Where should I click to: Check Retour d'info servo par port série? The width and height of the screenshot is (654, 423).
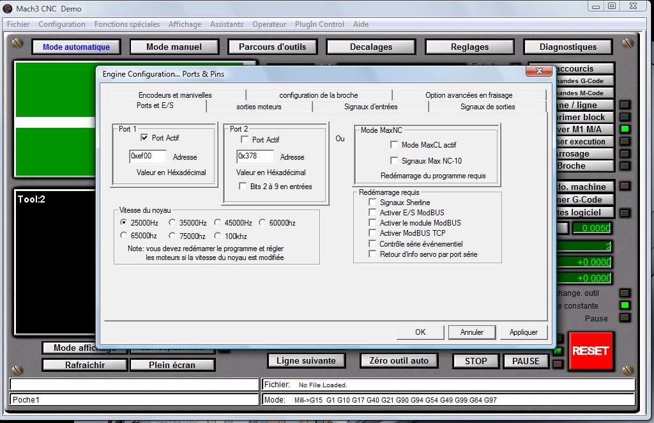pos(372,254)
